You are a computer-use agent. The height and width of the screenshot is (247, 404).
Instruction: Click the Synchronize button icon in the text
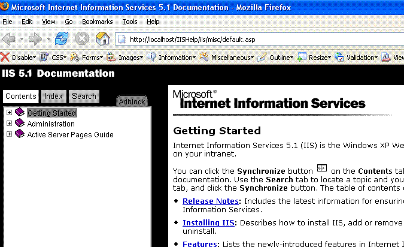point(322,168)
